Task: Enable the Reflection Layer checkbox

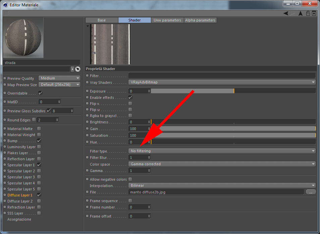Action: click(39, 159)
